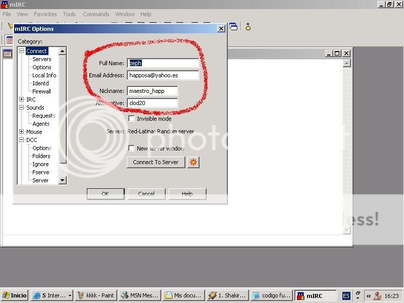This screenshot has height=303, width=404.
Task: Click the Status window's title-bar icon
Action: click(x=8, y=54)
